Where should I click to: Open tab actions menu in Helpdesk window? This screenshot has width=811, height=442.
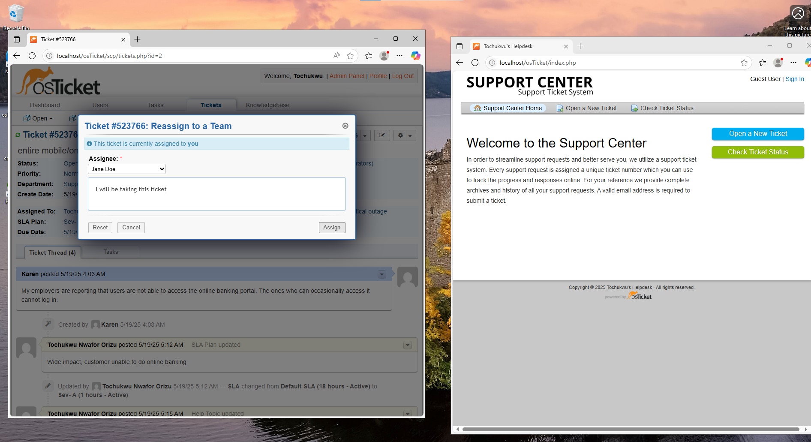coord(460,46)
